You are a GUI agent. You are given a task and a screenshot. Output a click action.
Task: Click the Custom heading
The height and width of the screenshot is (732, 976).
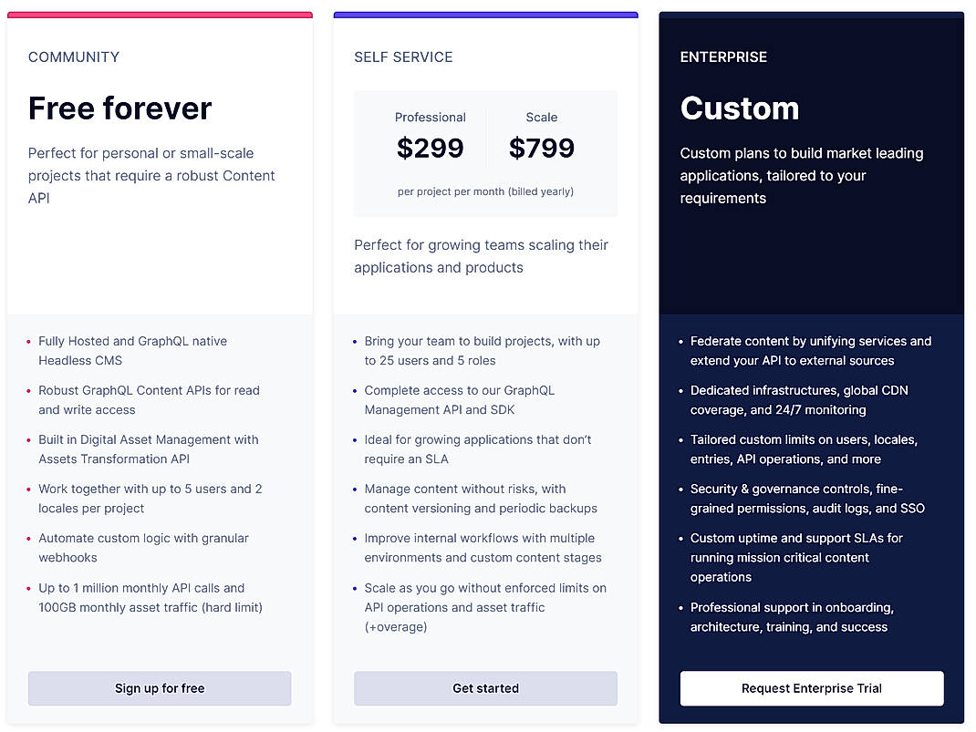click(x=740, y=108)
